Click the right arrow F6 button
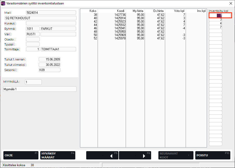This screenshot has height=168, width=235. coord(135,155)
